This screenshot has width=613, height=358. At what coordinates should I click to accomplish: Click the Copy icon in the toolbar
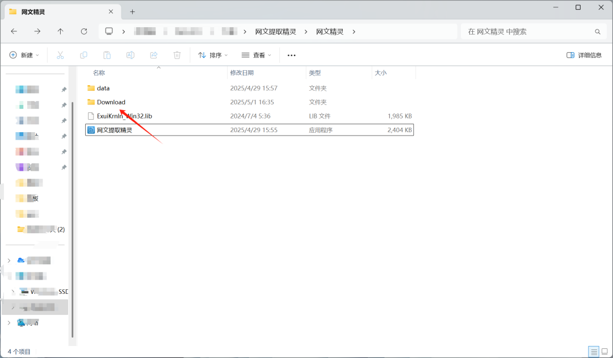tap(83, 54)
